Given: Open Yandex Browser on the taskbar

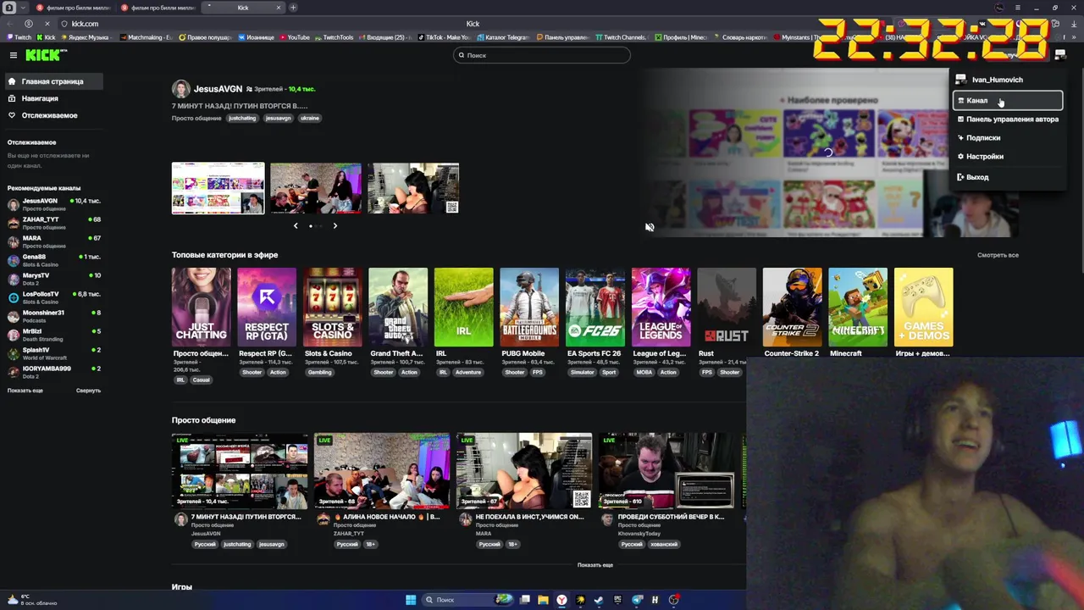Looking at the screenshot, I should [x=561, y=600].
